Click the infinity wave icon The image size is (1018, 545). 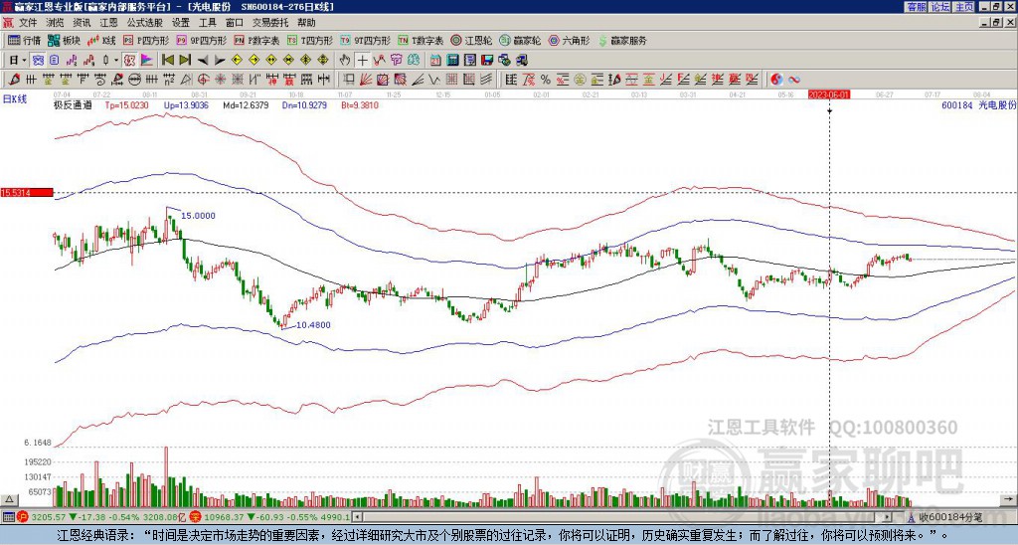(x=794, y=80)
